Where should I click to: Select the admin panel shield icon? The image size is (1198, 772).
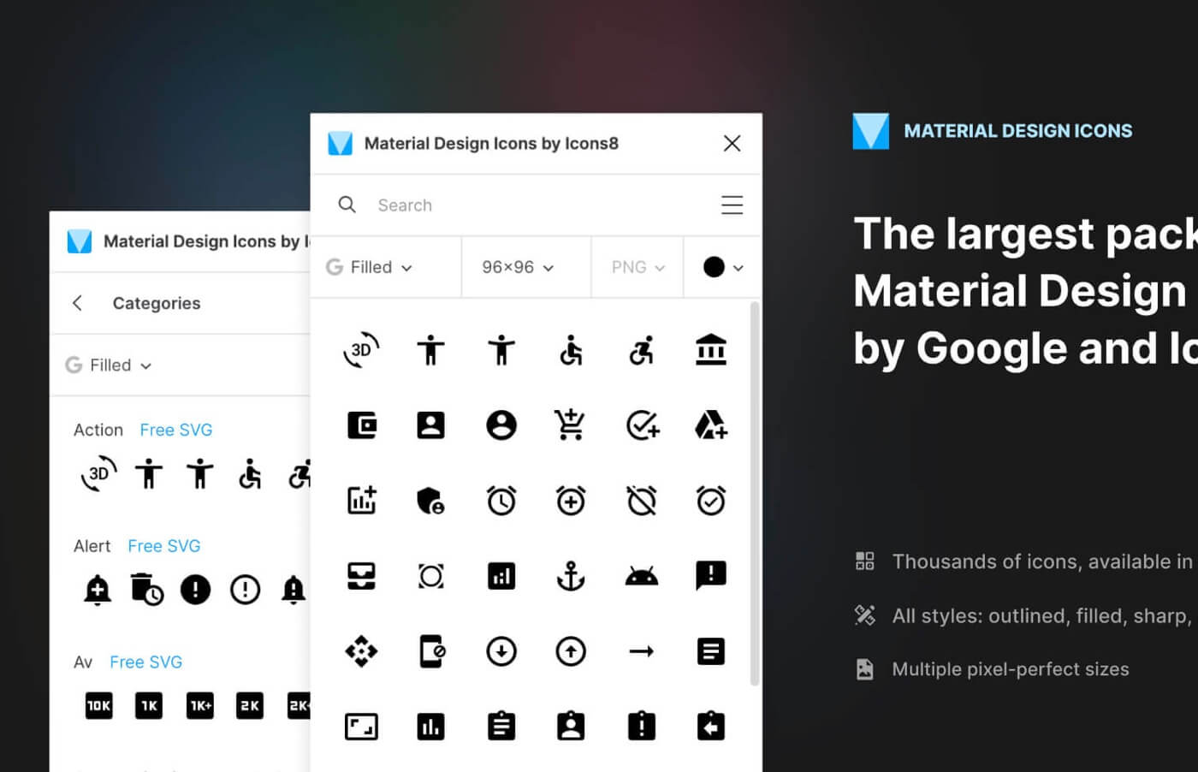click(x=430, y=501)
